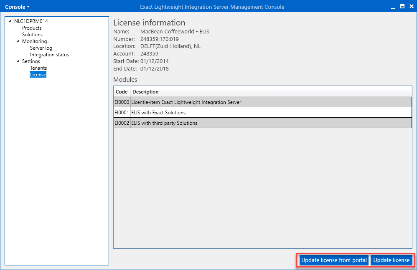Minimize the Management Console window
Screen dimensions: 417x270
[393, 7]
